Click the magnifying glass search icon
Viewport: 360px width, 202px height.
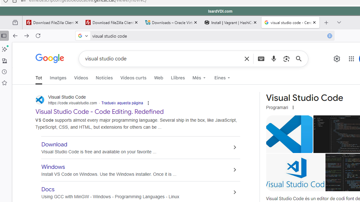click(x=299, y=59)
